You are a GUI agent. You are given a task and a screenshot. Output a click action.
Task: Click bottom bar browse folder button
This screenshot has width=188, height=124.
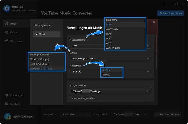pos(145,114)
